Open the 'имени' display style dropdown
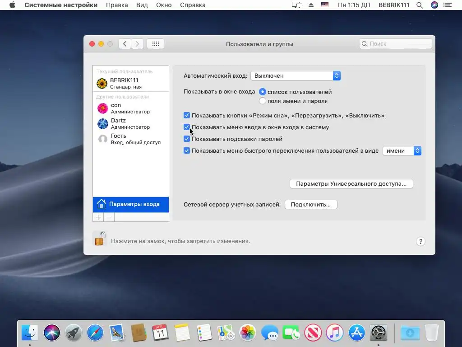 pos(402,151)
